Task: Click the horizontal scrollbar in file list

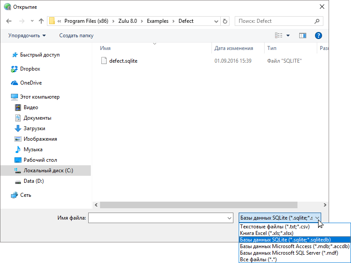Action: click(198, 205)
